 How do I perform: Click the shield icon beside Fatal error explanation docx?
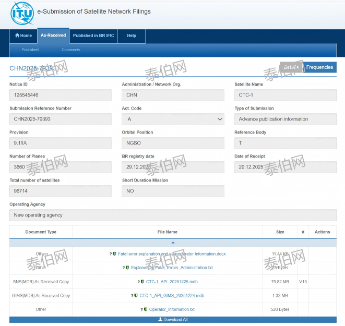coord(114,254)
